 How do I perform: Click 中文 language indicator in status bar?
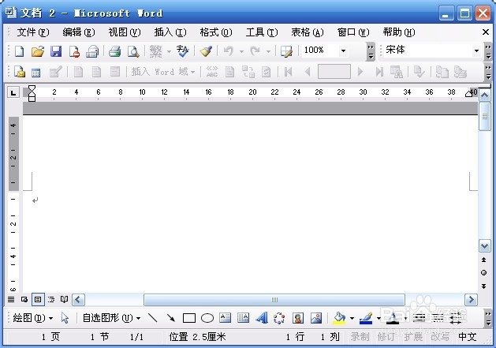[467, 337]
